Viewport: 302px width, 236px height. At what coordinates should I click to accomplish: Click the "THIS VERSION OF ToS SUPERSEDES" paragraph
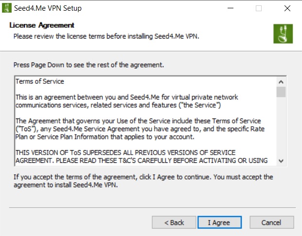click(x=141, y=156)
